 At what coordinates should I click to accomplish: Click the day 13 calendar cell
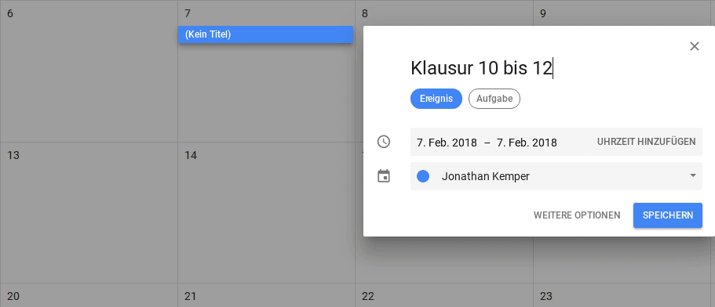click(x=89, y=212)
